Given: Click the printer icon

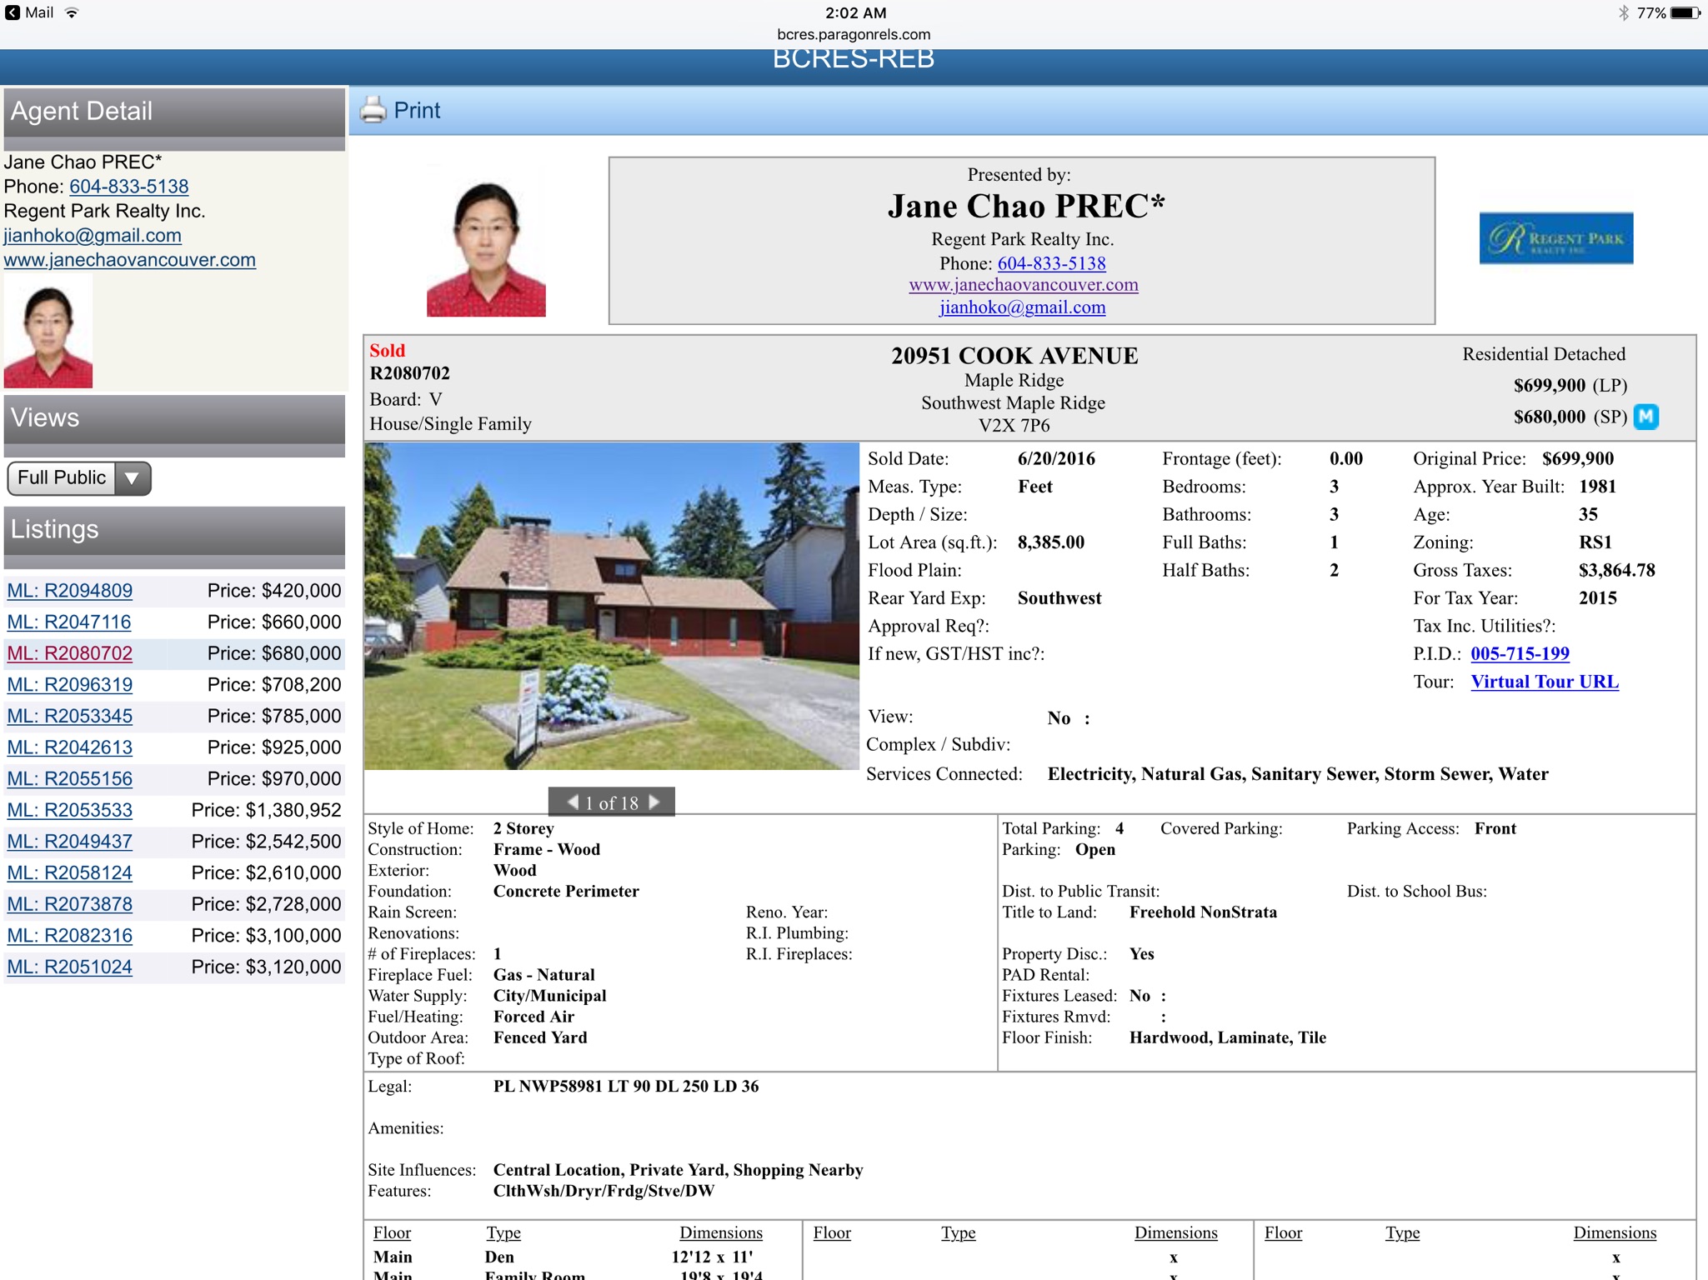Looking at the screenshot, I should pos(373,110).
